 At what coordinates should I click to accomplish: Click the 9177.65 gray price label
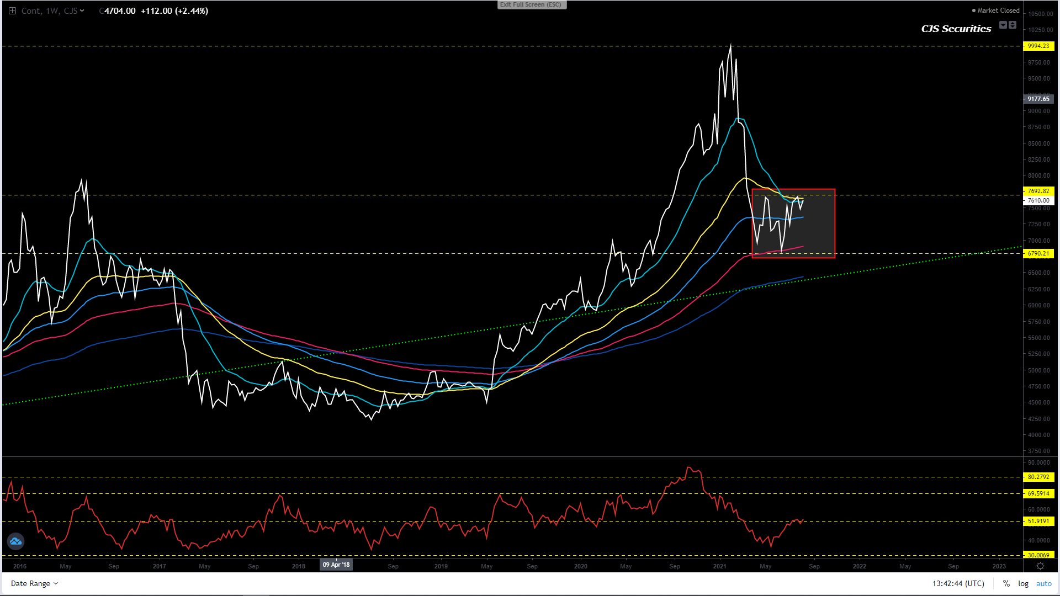click(x=1038, y=99)
